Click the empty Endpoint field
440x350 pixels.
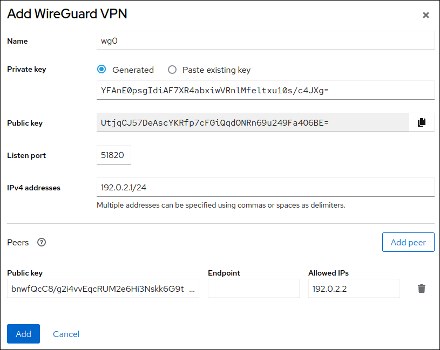point(253,289)
